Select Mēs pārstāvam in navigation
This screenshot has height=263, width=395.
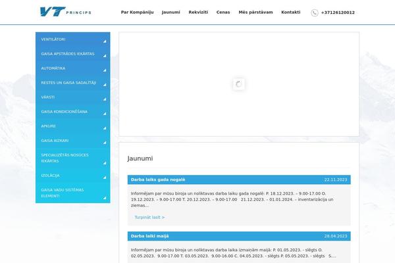(x=255, y=12)
